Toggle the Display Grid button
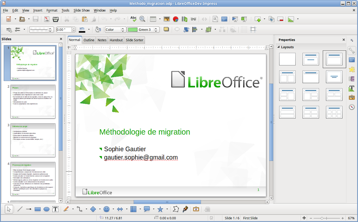The image size is (358, 222). [x=244, y=30]
